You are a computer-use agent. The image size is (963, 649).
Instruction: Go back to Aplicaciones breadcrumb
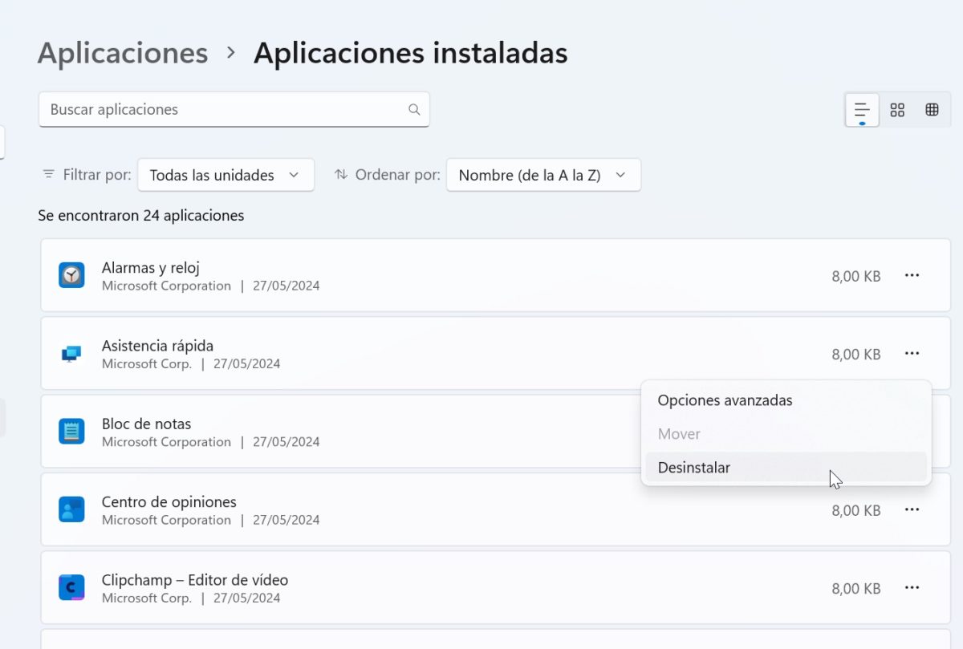point(123,53)
